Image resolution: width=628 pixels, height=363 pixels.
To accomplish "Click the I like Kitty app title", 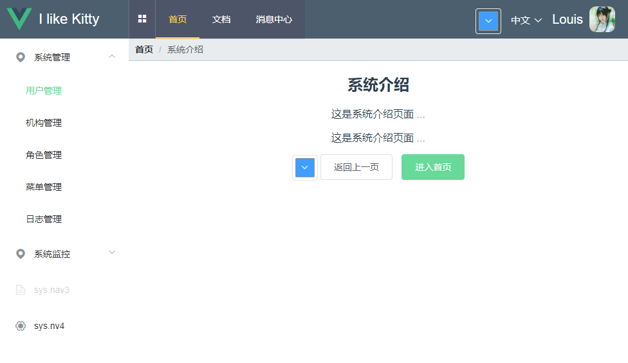I will (69, 19).
